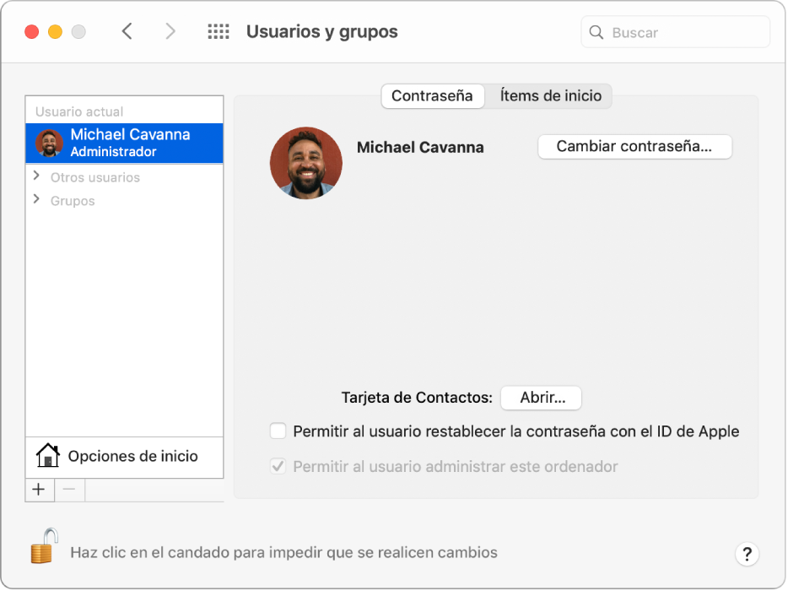Open help with the question mark button
This screenshot has width=788, height=591.
[x=747, y=554]
